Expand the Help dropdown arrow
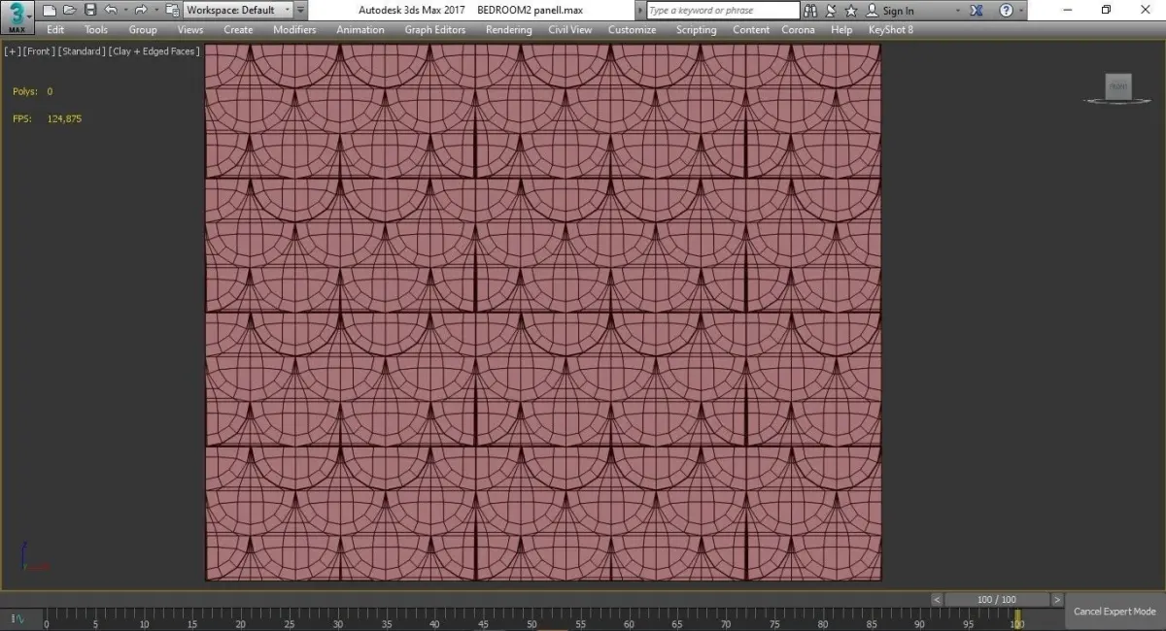 1022,11
